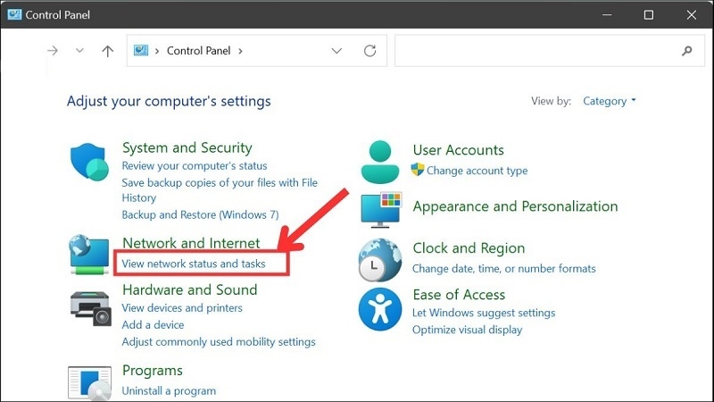Click Control Panel breadcrumb in address bar
Screen dimensions: 714x402
click(198, 51)
